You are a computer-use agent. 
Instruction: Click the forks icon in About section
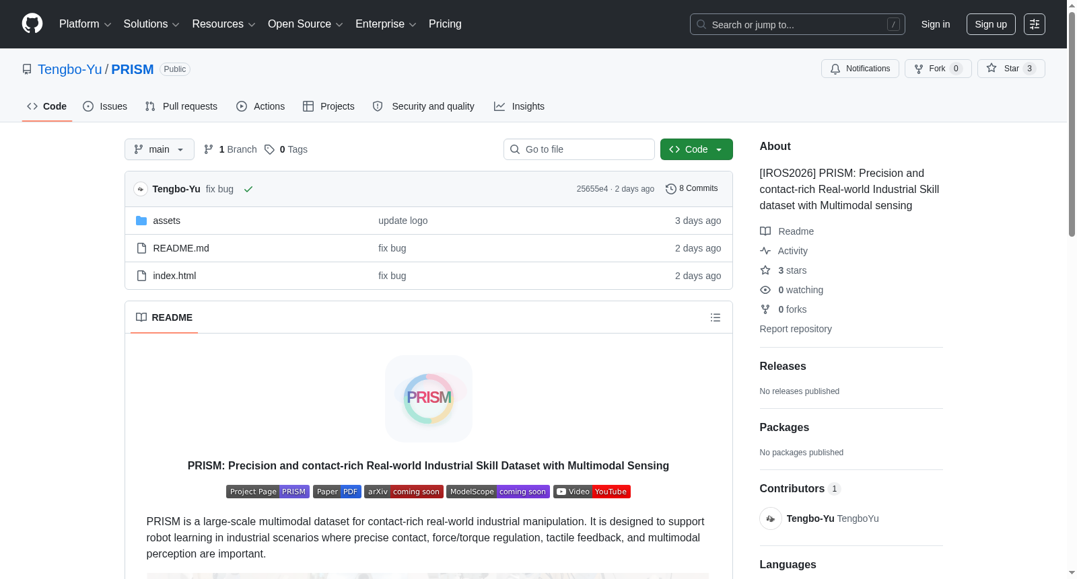coord(765,309)
